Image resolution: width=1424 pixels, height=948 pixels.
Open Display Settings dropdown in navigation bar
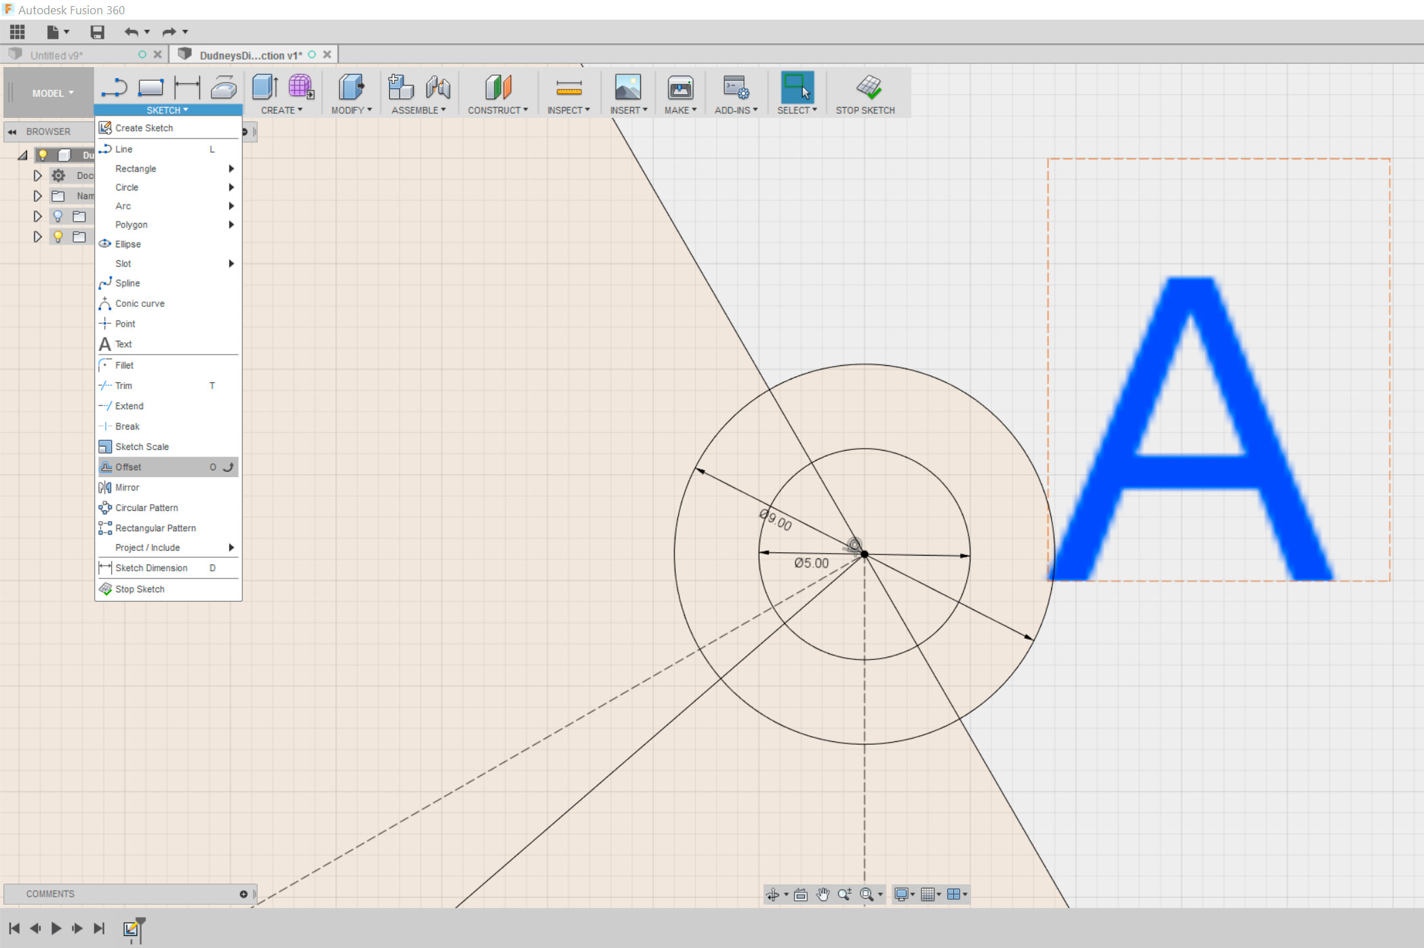coord(905,894)
